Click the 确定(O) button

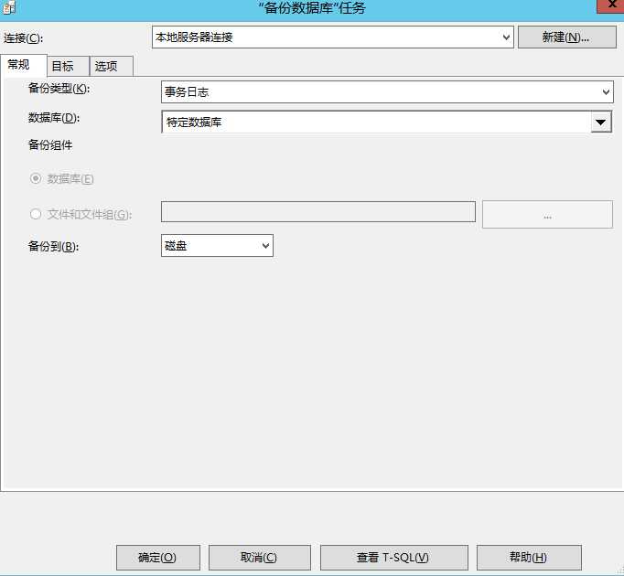158,558
